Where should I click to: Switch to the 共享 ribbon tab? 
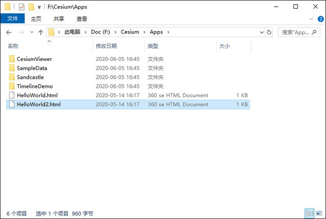tap(59, 19)
